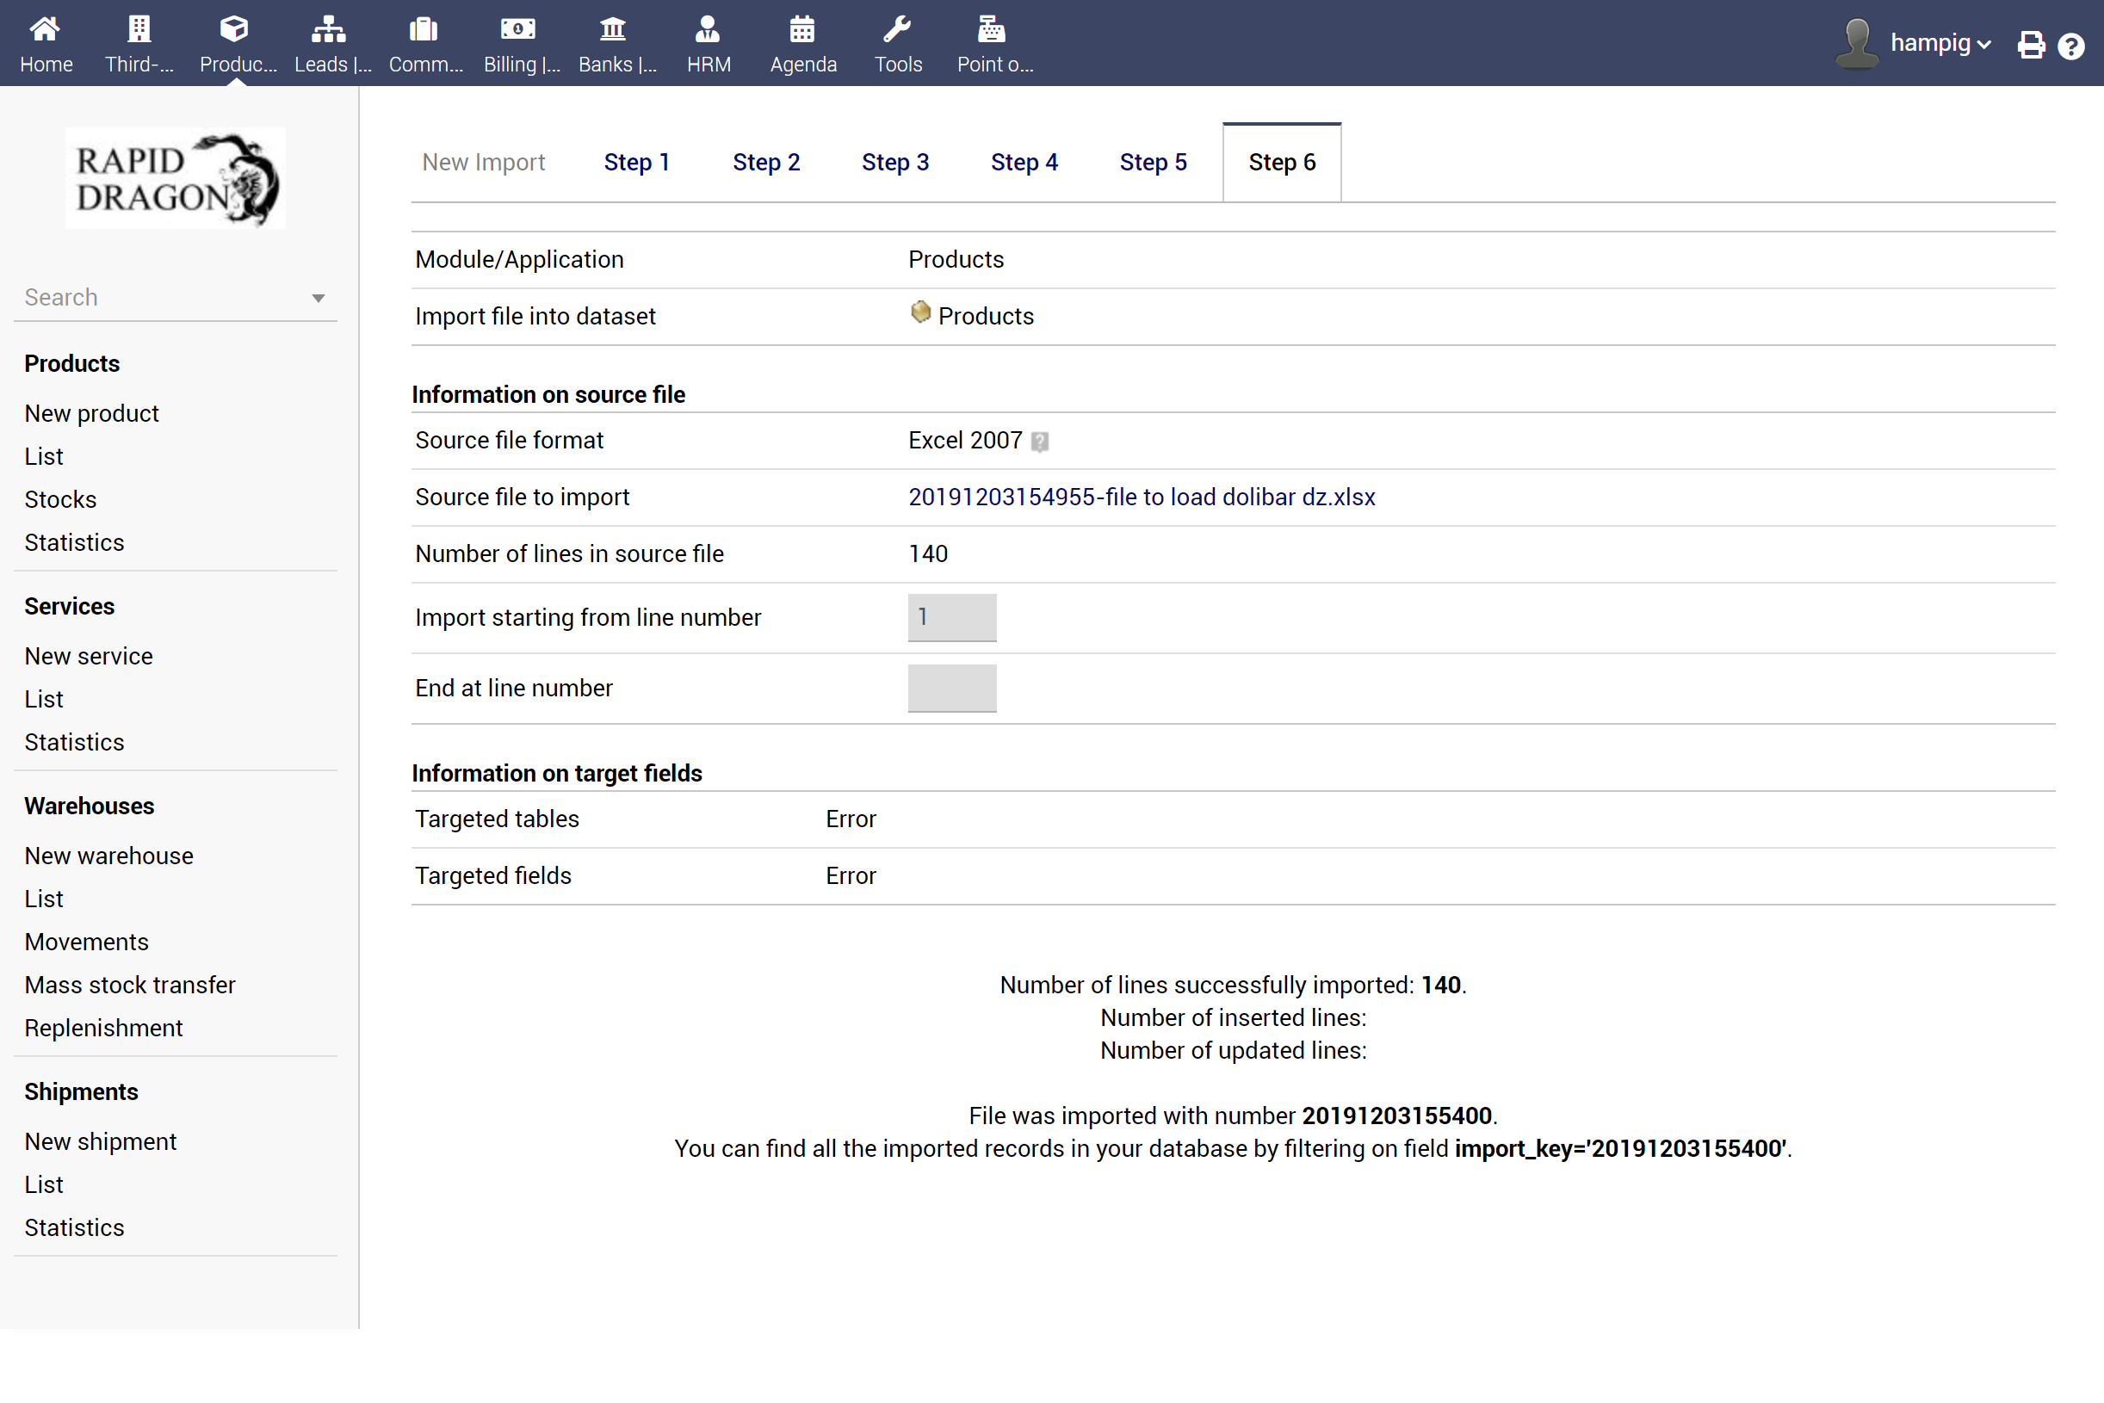The image size is (2104, 1403).
Task: Open Statistics under Products
Action: coord(74,542)
